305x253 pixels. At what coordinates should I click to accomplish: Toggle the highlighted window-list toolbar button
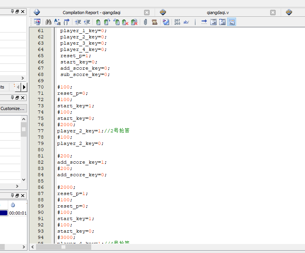(231, 22)
